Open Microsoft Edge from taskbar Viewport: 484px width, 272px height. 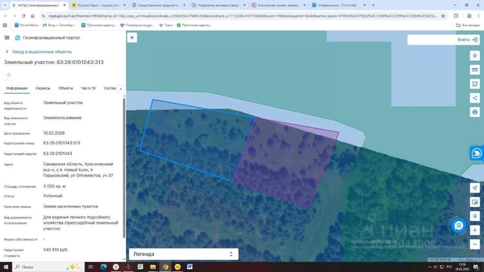(103, 267)
